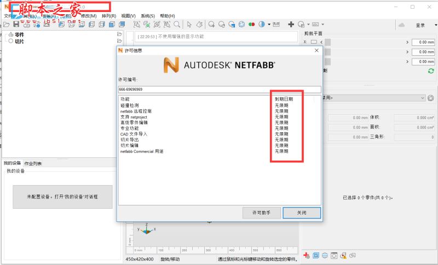Open the 修改(M) menu
This screenshot has width=438, height=265.
[x=89, y=16]
